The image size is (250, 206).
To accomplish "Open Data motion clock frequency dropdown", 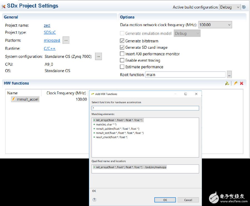I will point(215,25).
